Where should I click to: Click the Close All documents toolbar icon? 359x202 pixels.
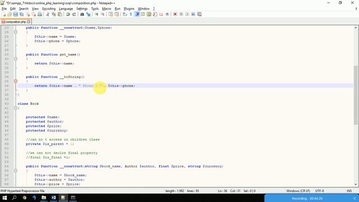[34, 14]
